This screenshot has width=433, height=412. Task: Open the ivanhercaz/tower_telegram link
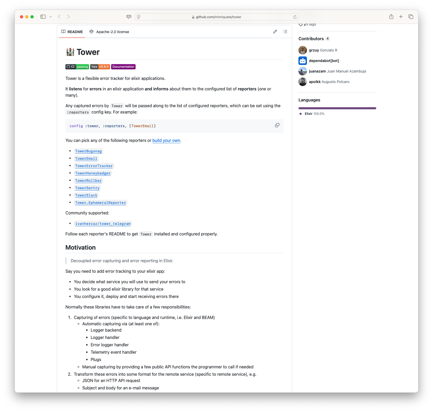pos(102,224)
